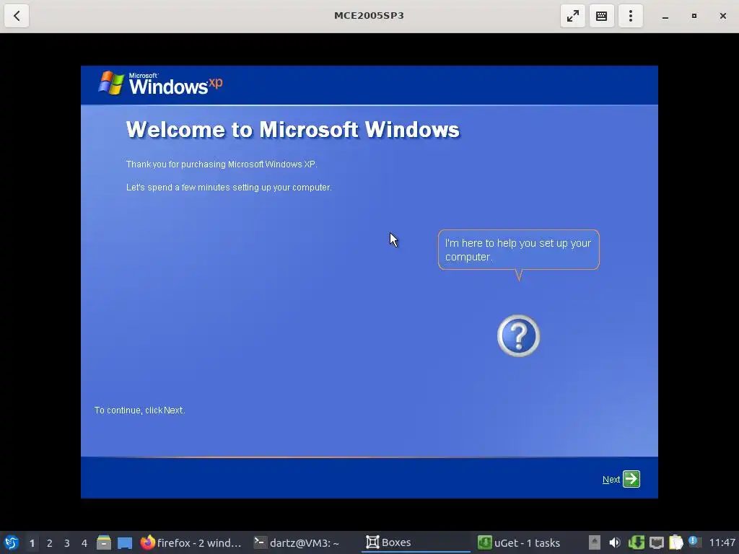The width and height of the screenshot is (739, 554).
Task: Open the volume control tray icon
Action: pos(615,542)
